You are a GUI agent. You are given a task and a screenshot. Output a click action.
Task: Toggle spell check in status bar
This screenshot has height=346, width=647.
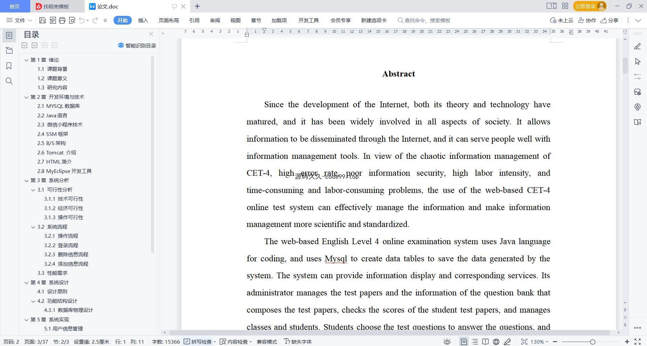pos(199,342)
